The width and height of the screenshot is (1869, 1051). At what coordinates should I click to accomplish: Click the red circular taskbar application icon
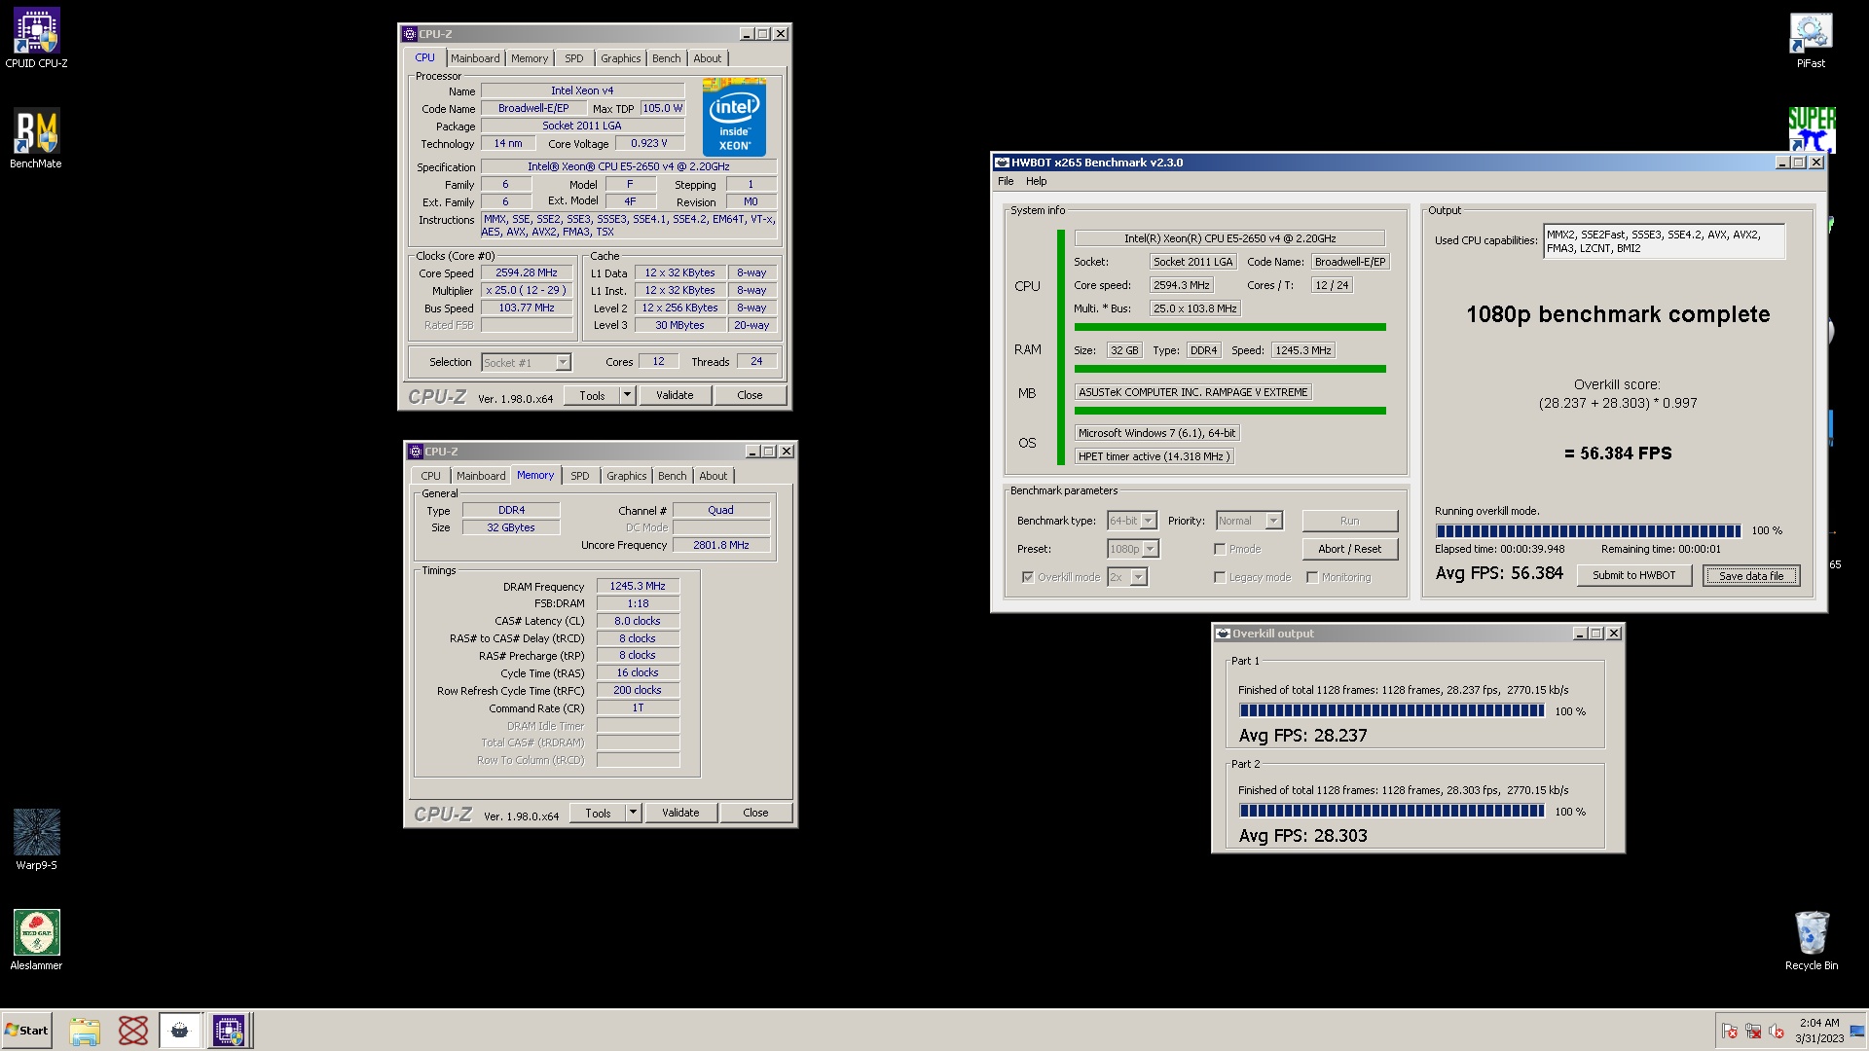[132, 1031]
